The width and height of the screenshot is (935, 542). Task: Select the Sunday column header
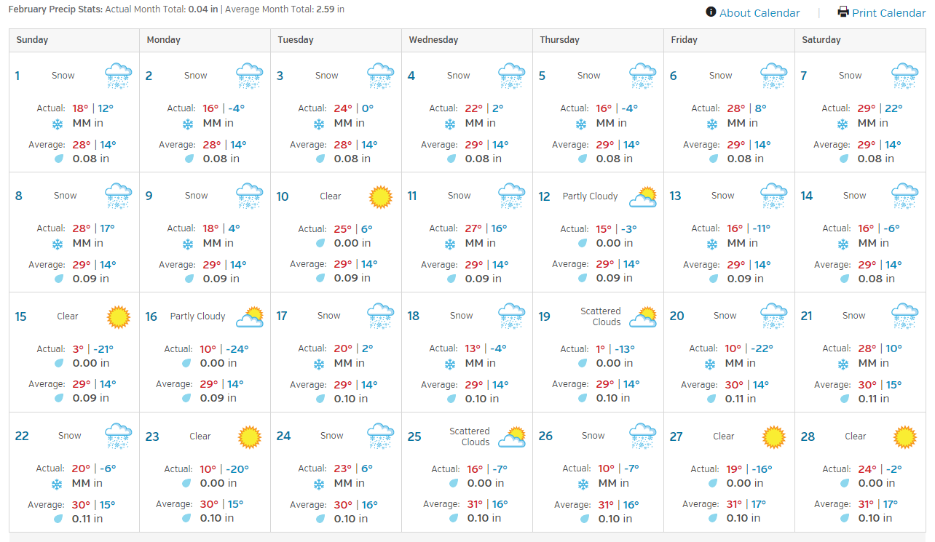point(32,40)
